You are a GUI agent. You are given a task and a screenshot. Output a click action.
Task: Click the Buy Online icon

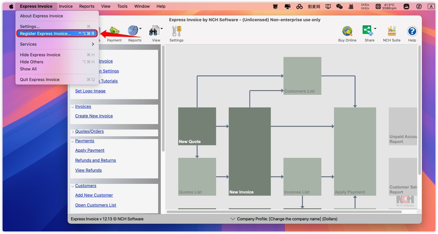(x=347, y=31)
